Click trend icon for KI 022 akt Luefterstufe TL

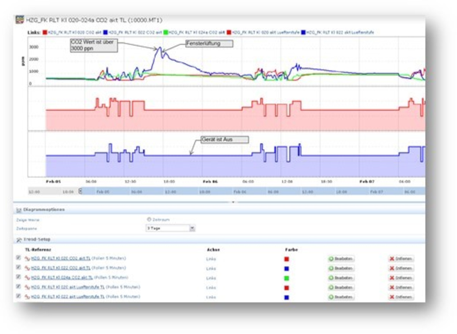tap(27, 297)
